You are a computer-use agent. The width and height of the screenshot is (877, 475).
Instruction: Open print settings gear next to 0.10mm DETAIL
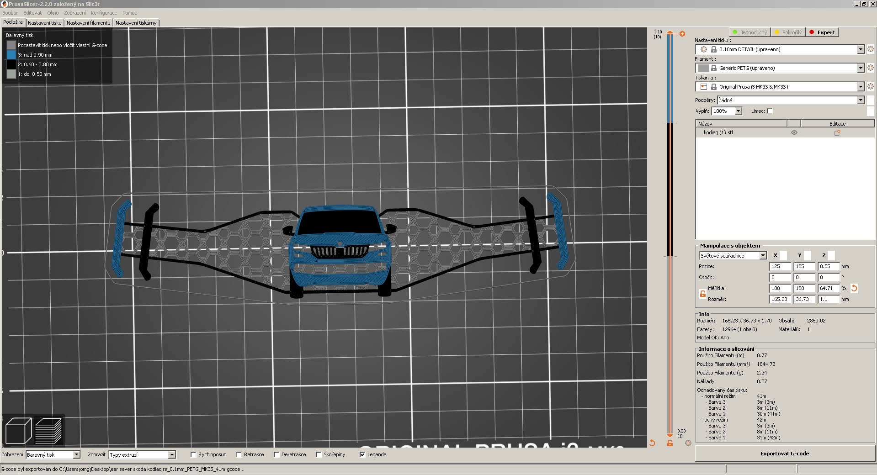pos(871,49)
